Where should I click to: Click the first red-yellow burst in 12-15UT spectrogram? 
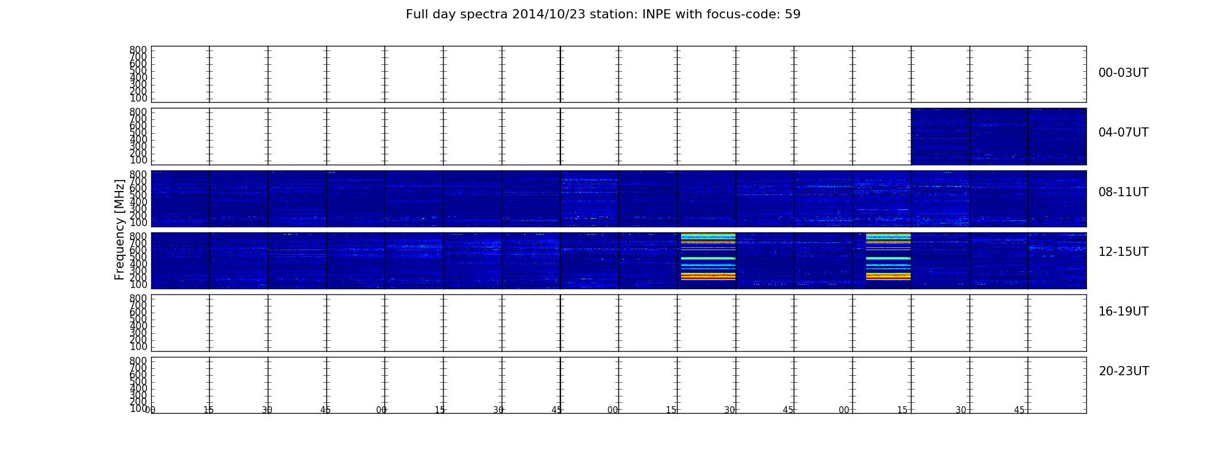(x=708, y=256)
